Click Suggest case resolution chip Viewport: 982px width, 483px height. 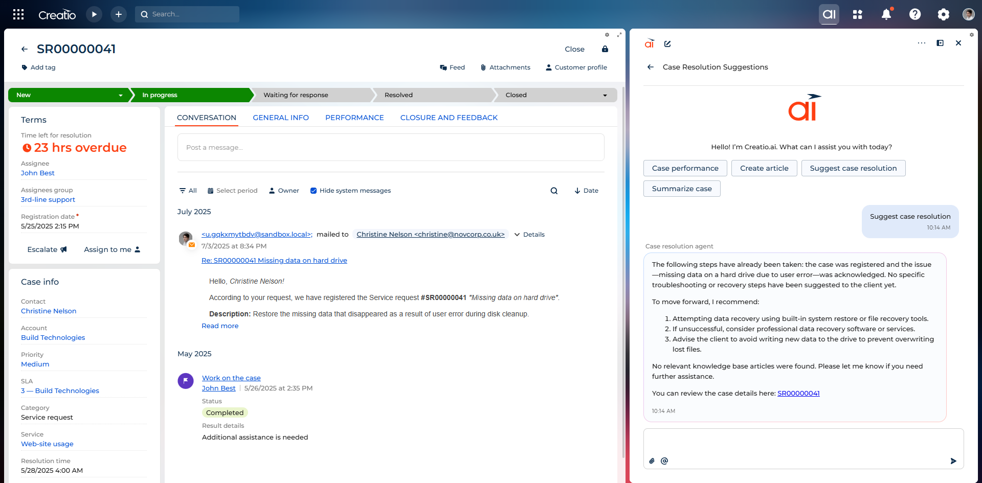[x=853, y=168]
